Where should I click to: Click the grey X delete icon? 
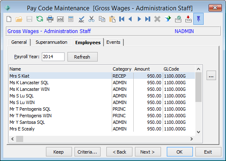tap(157, 19)
